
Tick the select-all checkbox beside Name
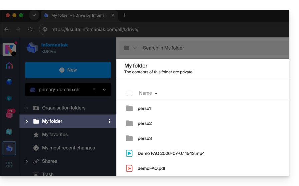click(x=129, y=93)
